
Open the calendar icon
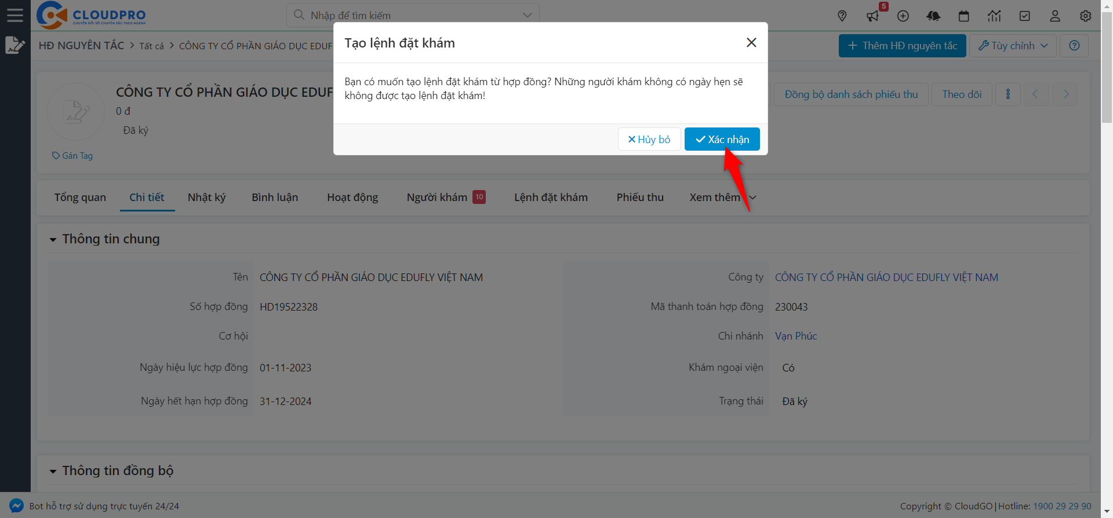click(964, 16)
